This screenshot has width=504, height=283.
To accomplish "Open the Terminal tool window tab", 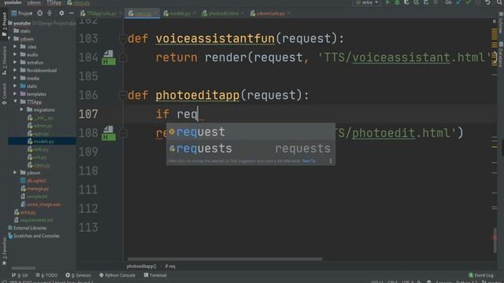I will 155,275.
